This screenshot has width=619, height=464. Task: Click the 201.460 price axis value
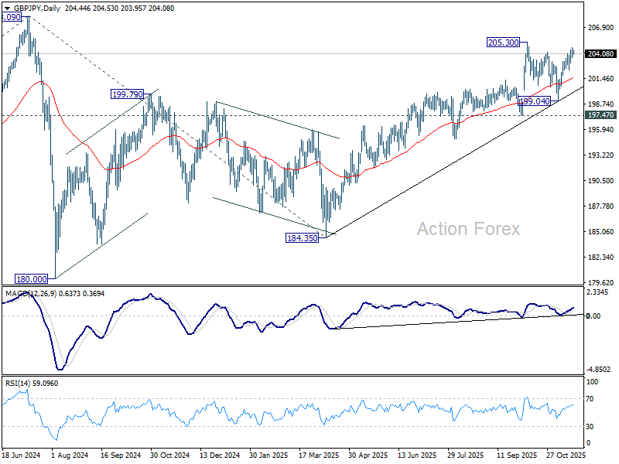pos(600,79)
